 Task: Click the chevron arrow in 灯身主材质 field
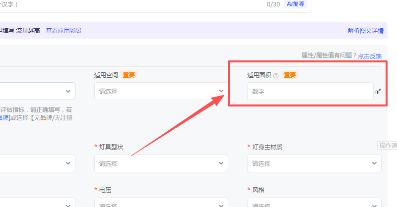375,163
